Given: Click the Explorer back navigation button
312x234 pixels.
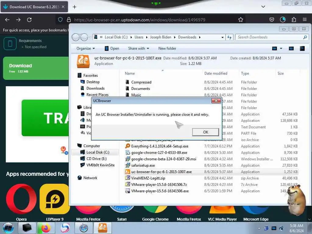Looking at the screenshot, I should point(76,37).
